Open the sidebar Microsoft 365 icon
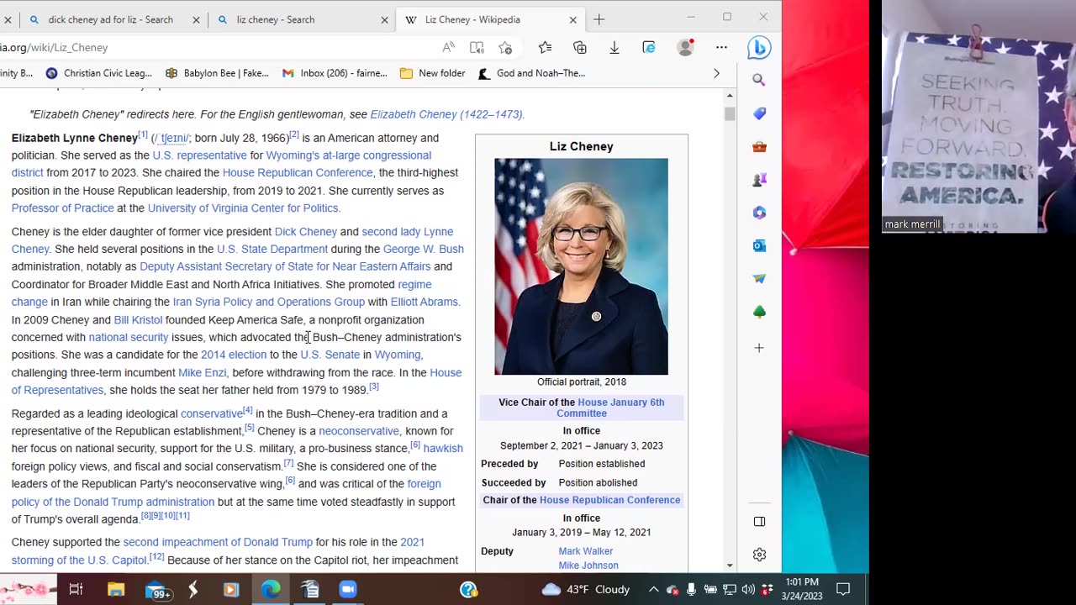Viewport: 1076px width, 605px height. 759,213
